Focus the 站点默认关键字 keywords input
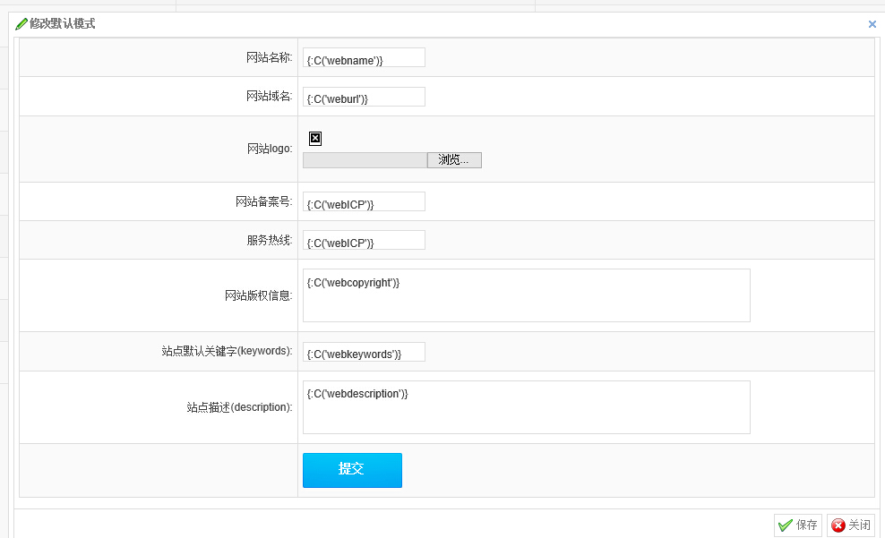The height and width of the screenshot is (538, 885). pos(364,353)
